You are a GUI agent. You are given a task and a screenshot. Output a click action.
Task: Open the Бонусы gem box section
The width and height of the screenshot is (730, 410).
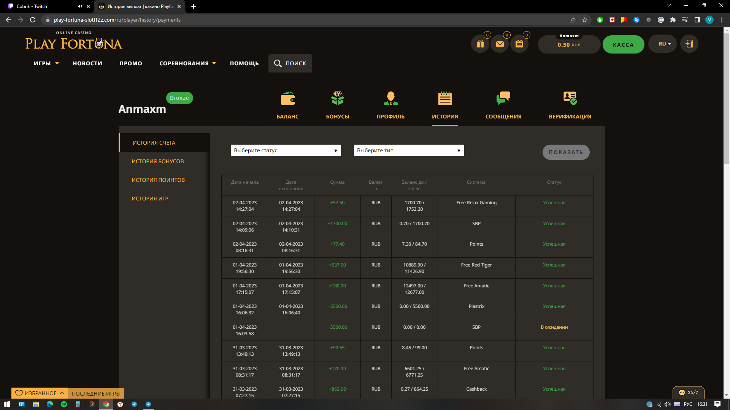pos(337,105)
